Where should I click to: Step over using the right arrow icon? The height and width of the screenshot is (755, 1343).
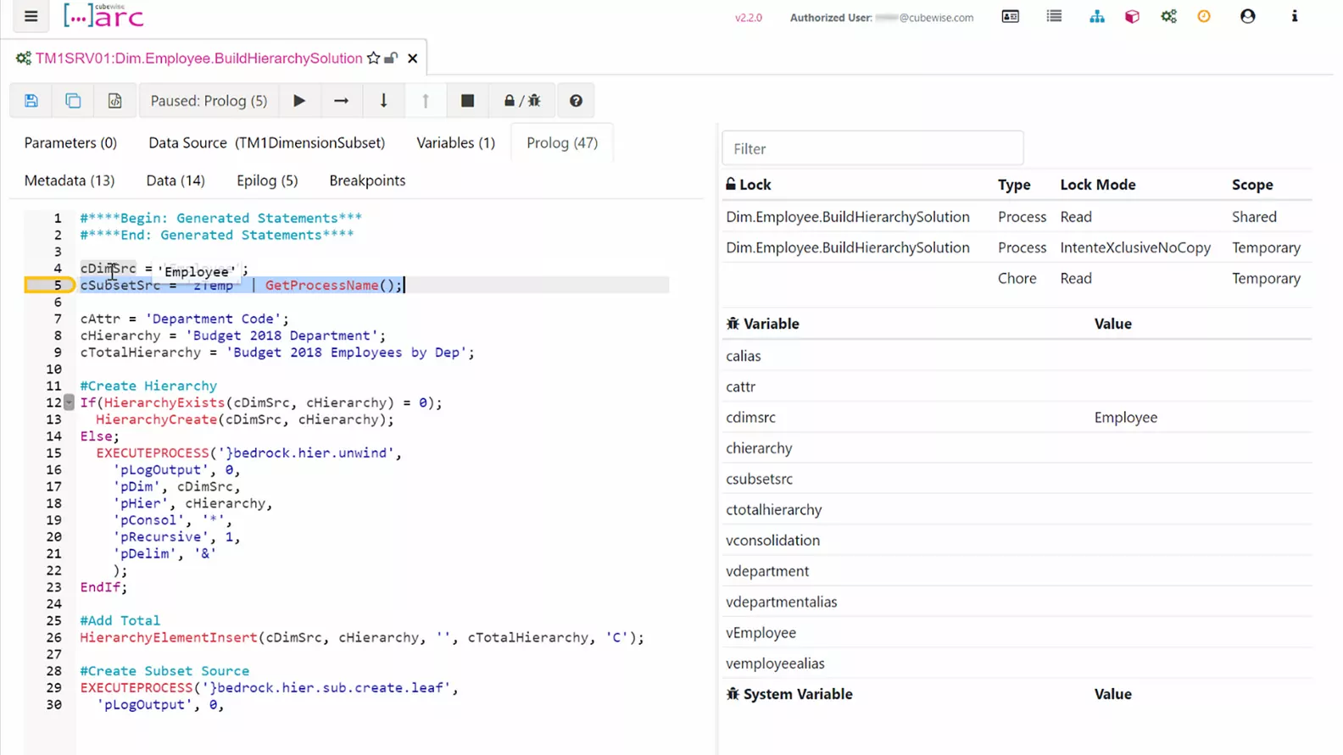(x=341, y=101)
